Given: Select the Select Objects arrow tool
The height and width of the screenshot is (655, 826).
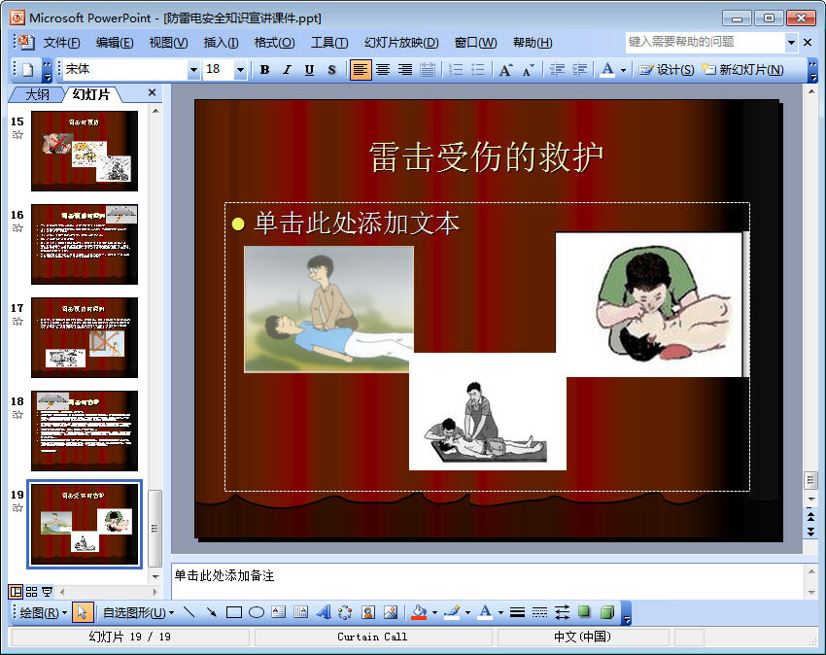Looking at the screenshot, I should tap(83, 613).
